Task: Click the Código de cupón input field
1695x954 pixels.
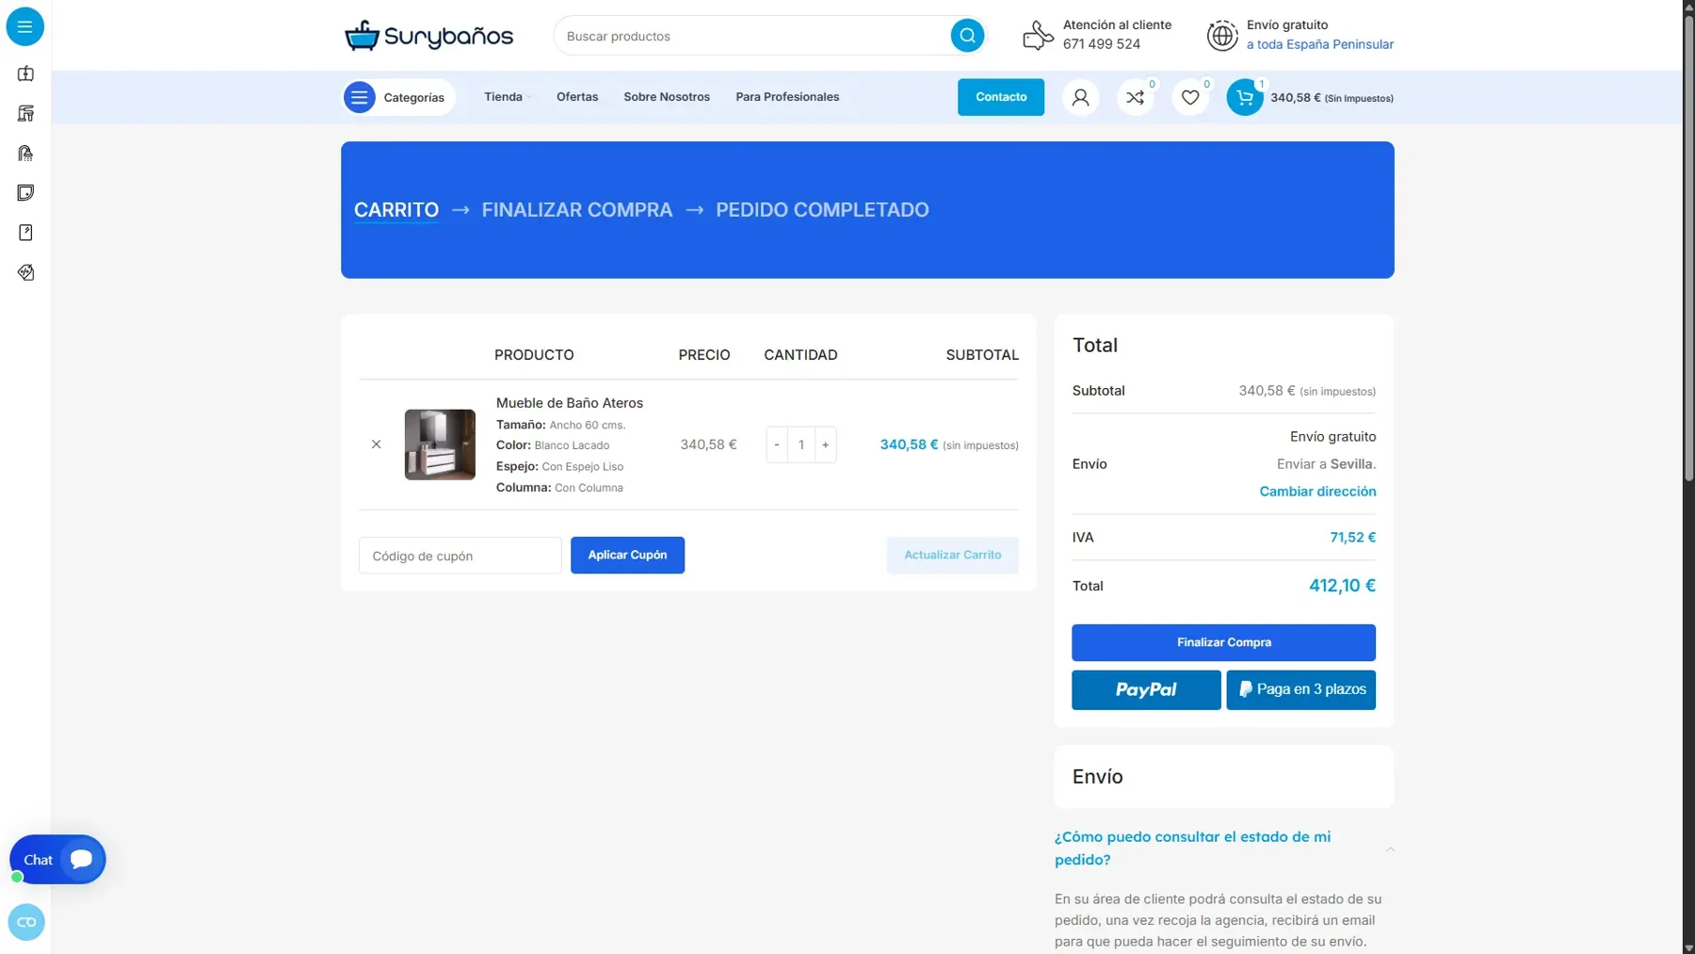Action: point(460,556)
